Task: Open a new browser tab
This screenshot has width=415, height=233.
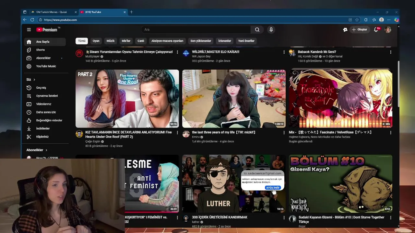Action: [x=131, y=12]
